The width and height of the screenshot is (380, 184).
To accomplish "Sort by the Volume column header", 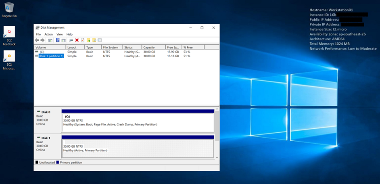I will [50, 47].
